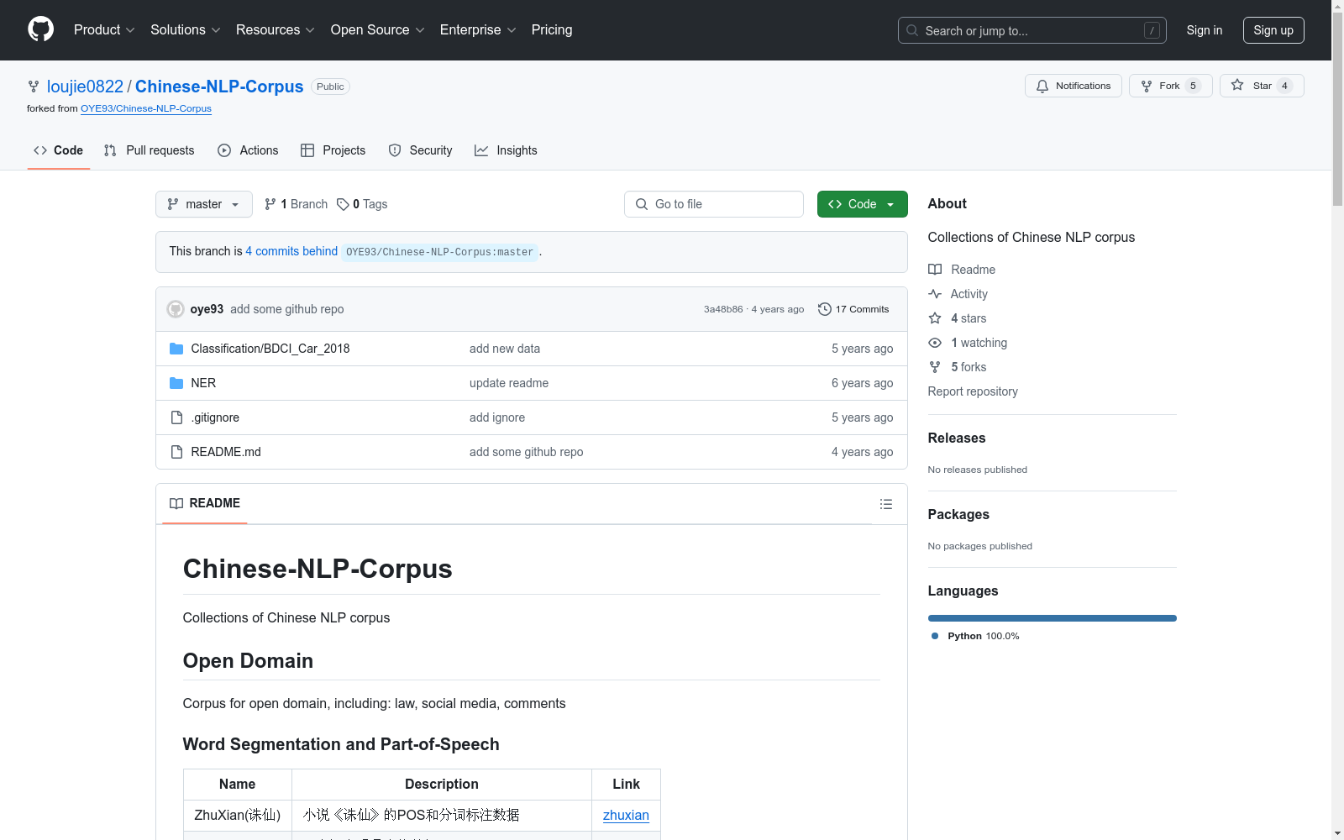Viewport: 1344px width, 840px height.
Task: Click the play icon on Actions tab
Action: click(224, 150)
